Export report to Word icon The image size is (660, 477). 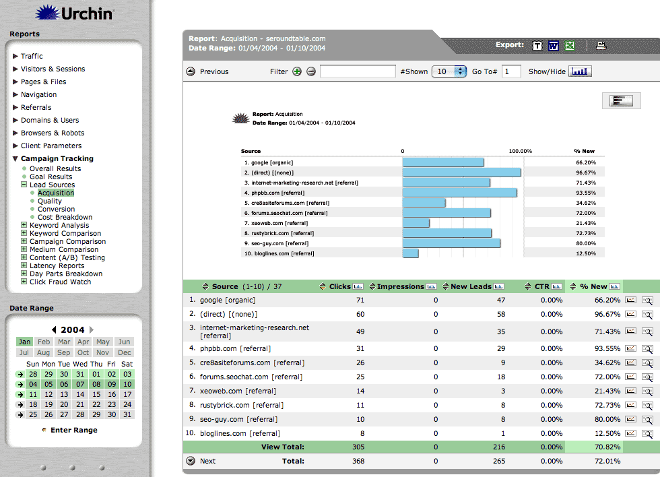(554, 45)
